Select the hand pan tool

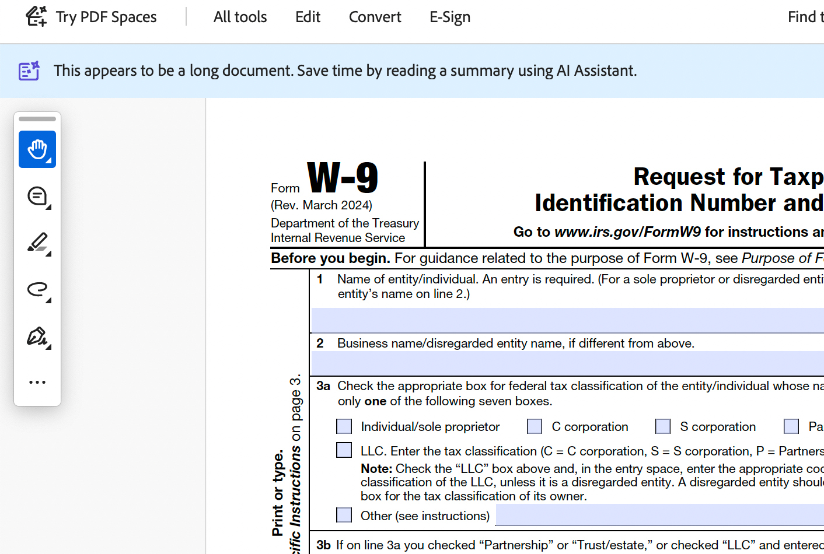click(x=37, y=149)
